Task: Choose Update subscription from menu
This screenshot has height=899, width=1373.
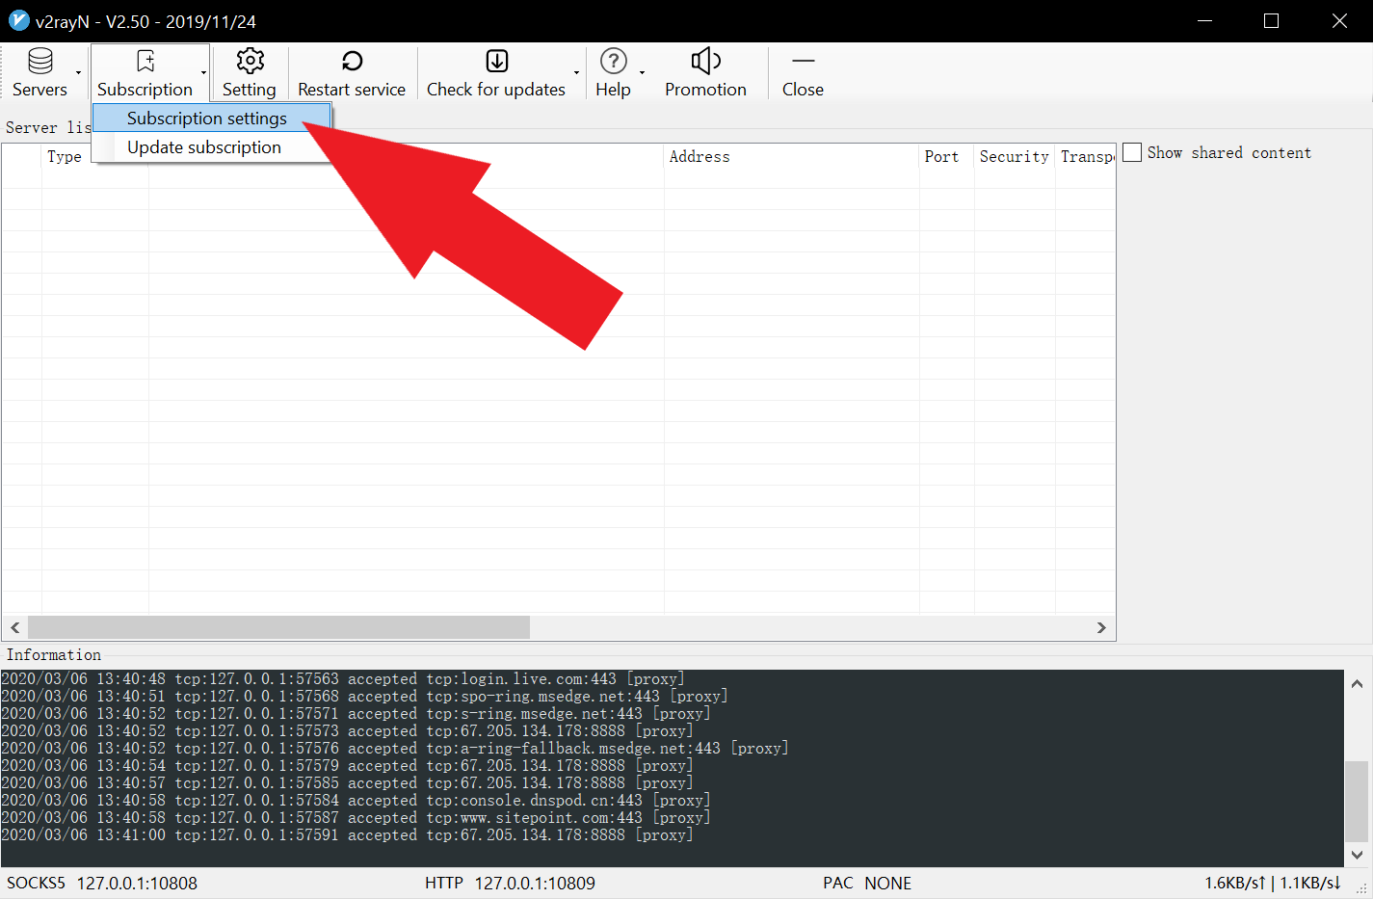Action: click(204, 147)
